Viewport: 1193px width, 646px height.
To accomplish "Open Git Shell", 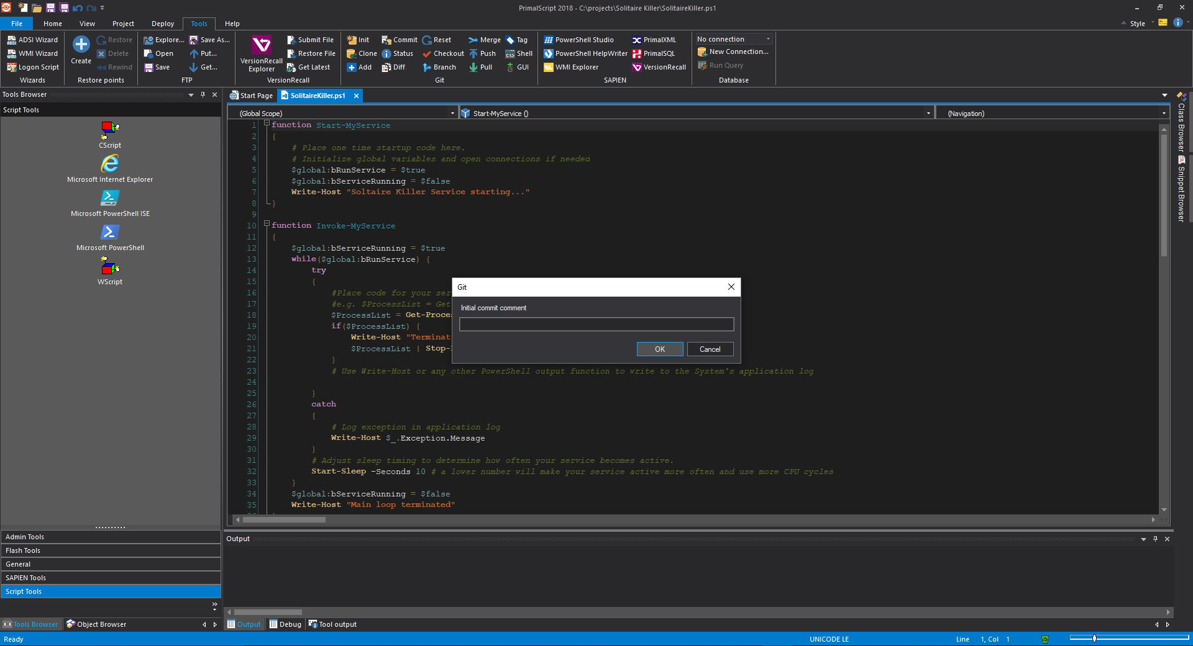I will click(519, 53).
